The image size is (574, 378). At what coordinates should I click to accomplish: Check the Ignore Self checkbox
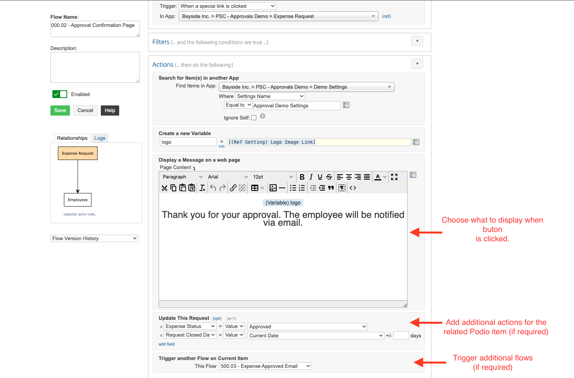254,118
